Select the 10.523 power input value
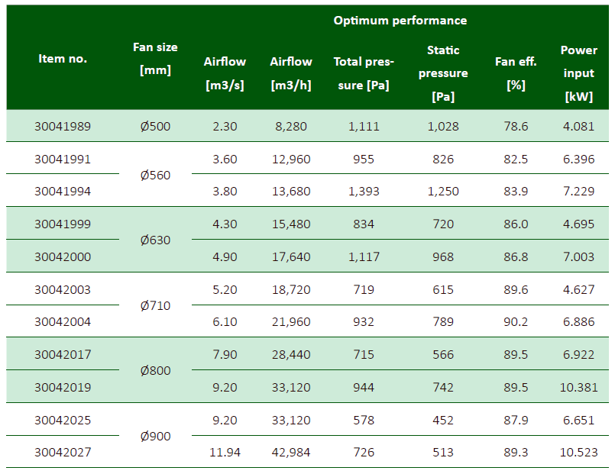The height and width of the screenshot is (474, 615). click(x=578, y=453)
